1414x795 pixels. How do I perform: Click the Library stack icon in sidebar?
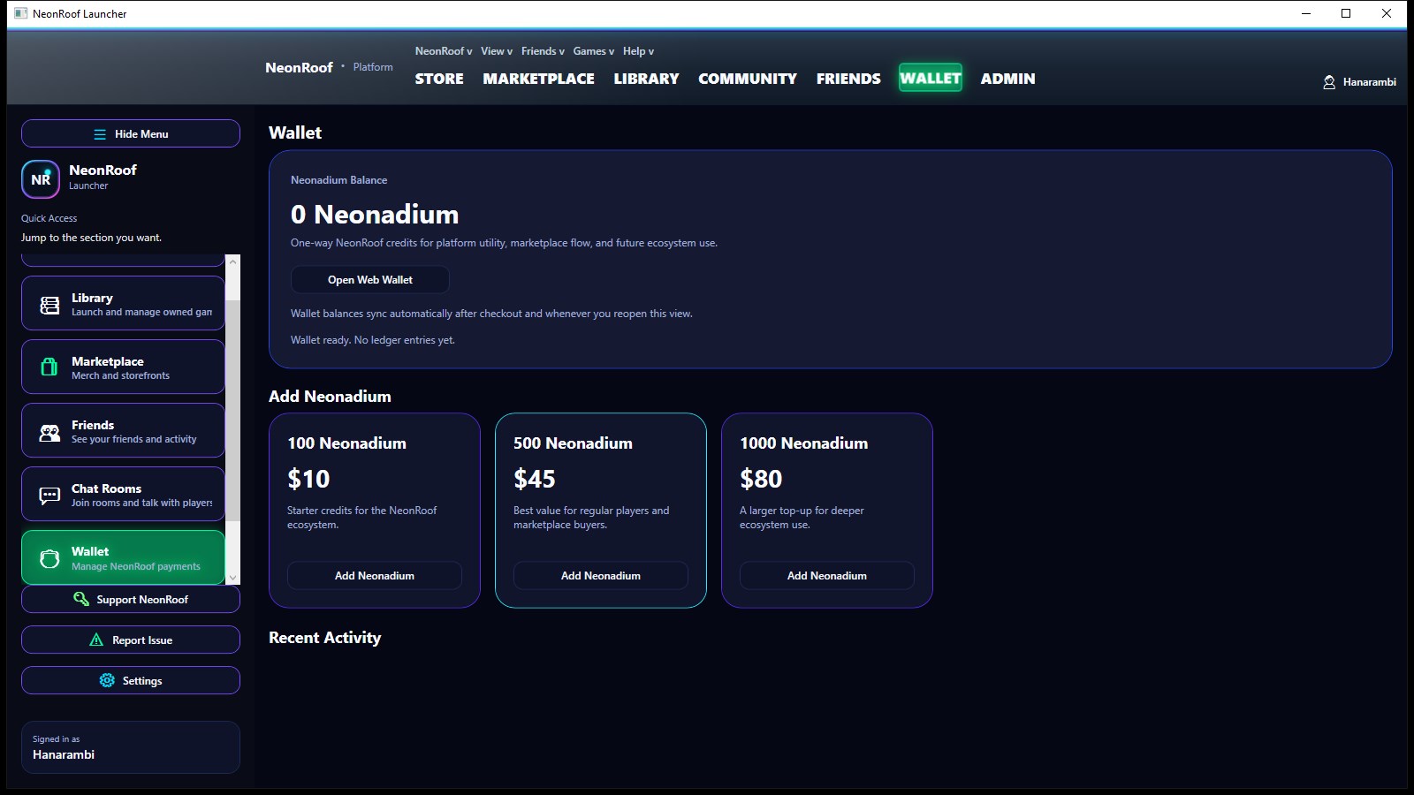click(x=50, y=305)
